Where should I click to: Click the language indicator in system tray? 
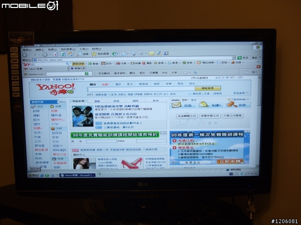coord(231,174)
